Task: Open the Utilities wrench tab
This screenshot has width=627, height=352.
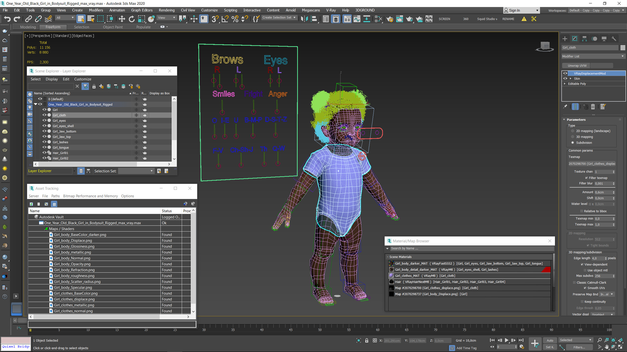Action: pos(614,38)
